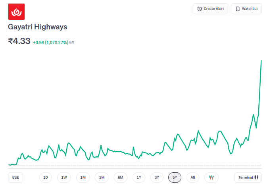Open the BSE exchange selector
The width and height of the screenshot is (271, 187).
[15, 177]
